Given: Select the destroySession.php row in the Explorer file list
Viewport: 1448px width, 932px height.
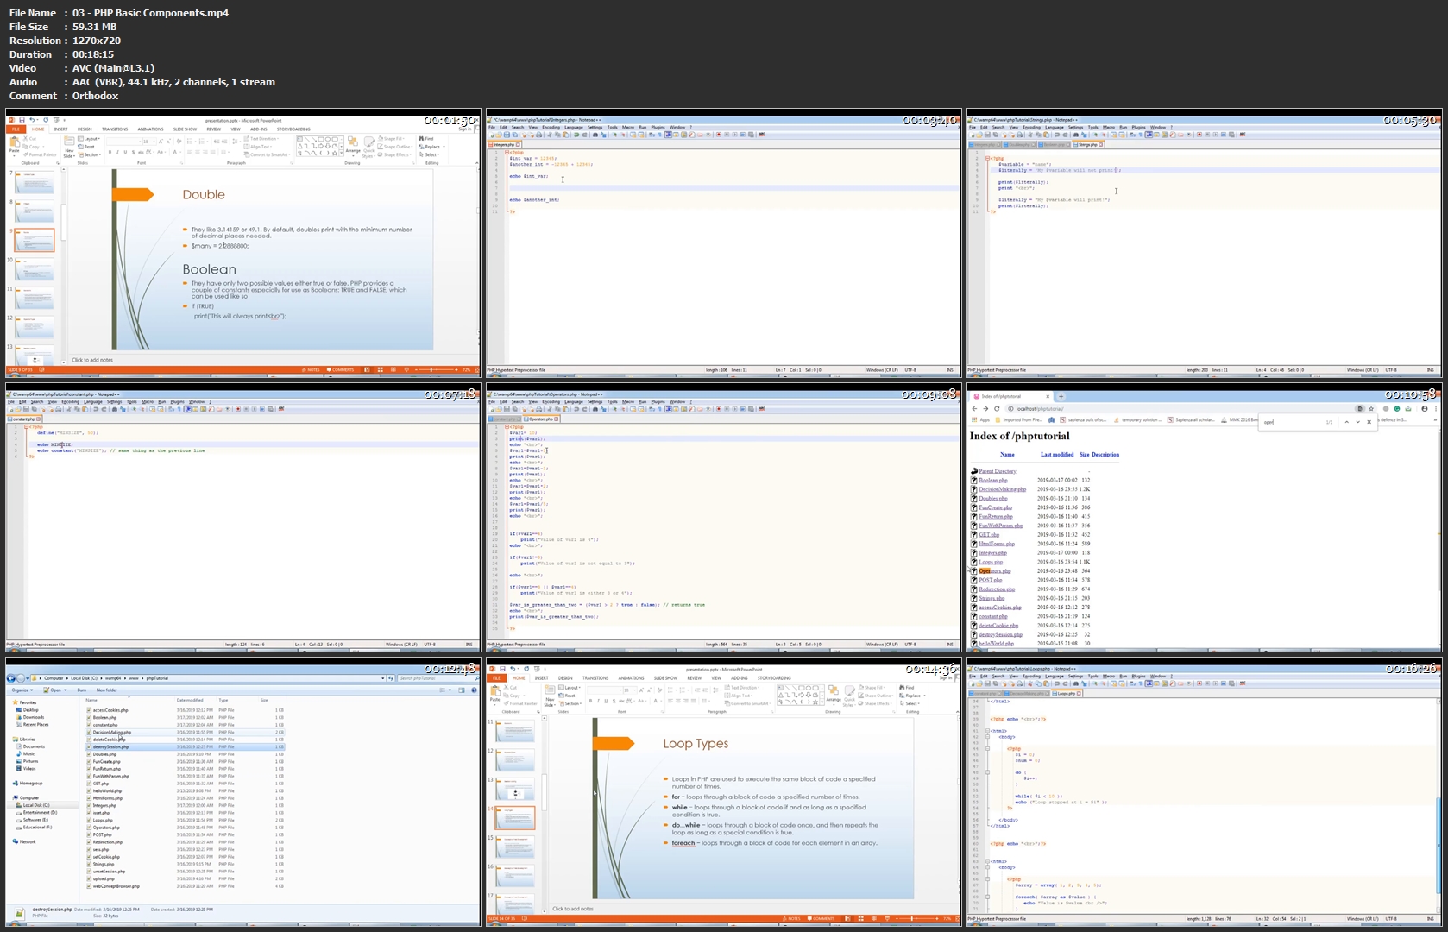Looking at the screenshot, I should (x=186, y=746).
